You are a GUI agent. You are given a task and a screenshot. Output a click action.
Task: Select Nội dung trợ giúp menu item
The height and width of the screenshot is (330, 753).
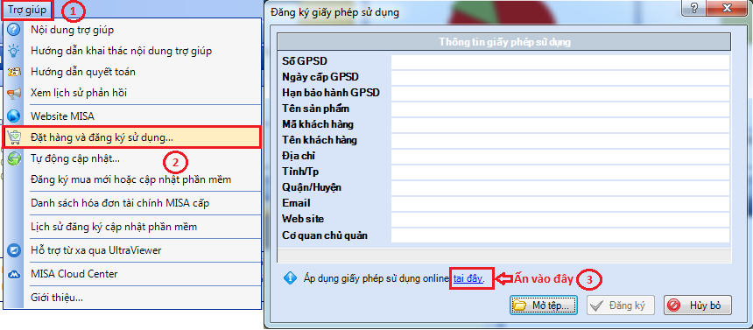tap(72, 30)
